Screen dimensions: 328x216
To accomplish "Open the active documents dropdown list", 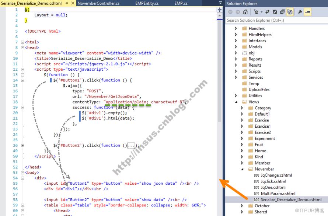I will [x=220, y=3].
